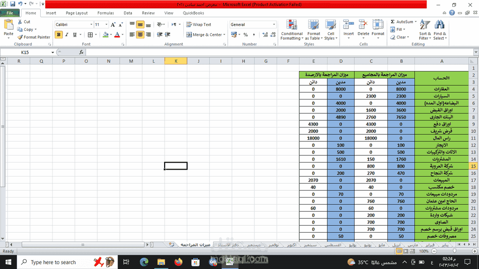This screenshot has height=269, width=479.
Task: Open the Font dialog launcher
Action: click(123, 44)
